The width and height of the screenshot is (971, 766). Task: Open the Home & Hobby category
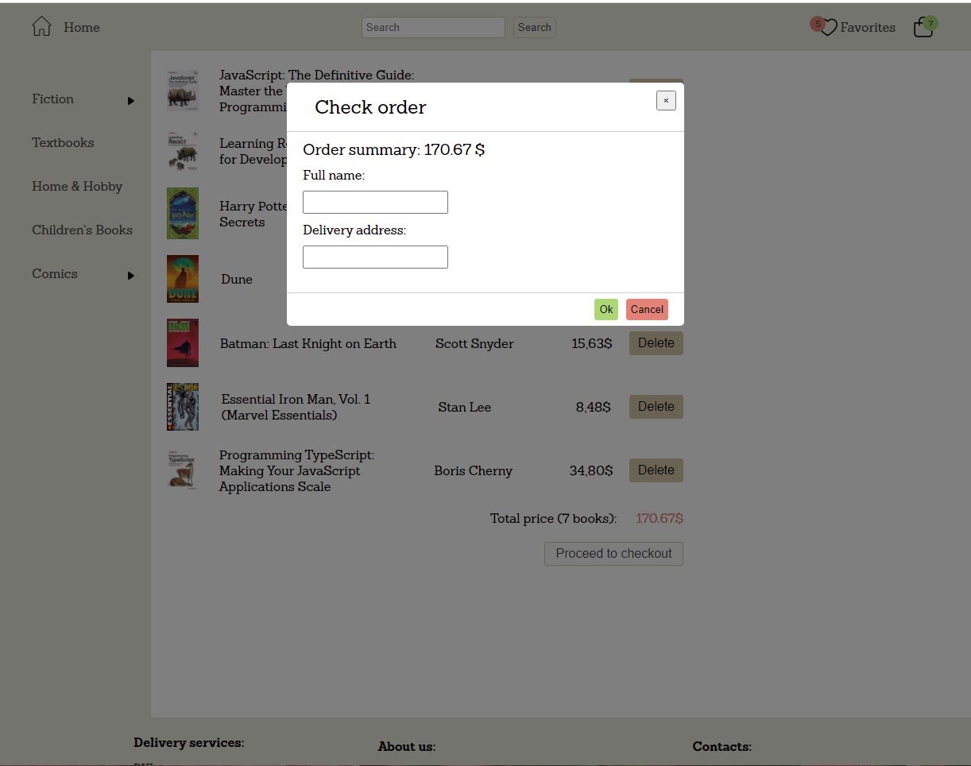[77, 186]
